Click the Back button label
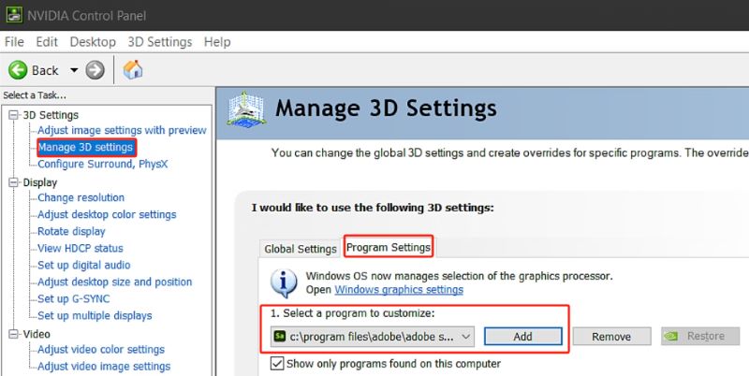The height and width of the screenshot is (376, 749). (x=45, y=71)
